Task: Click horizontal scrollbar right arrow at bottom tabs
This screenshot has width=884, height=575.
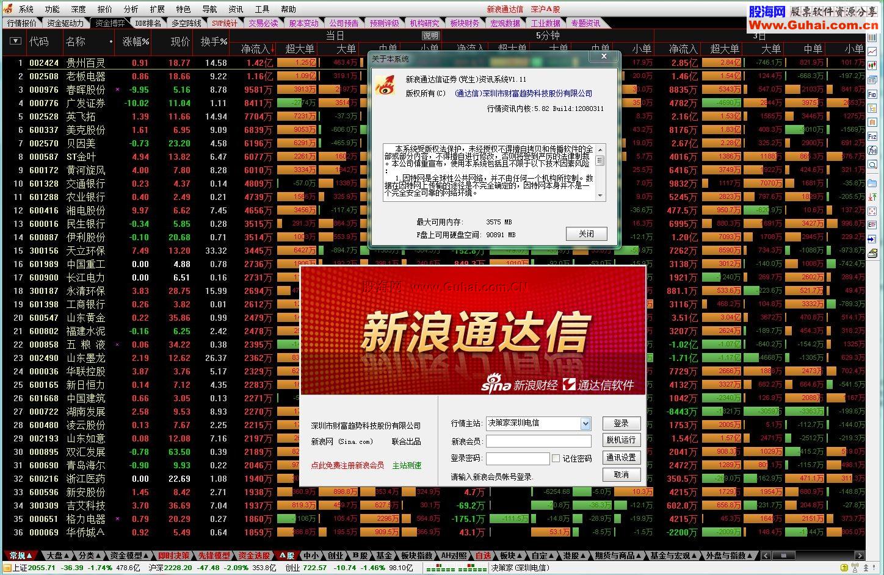Action: 860,555
